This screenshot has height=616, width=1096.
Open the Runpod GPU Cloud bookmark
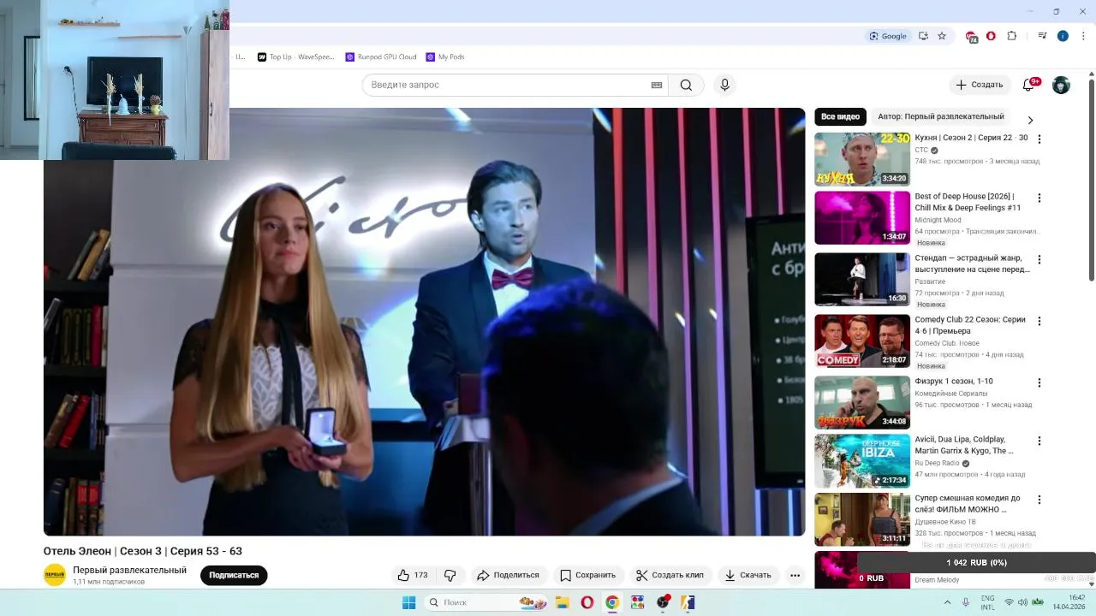tap(381, 57)
